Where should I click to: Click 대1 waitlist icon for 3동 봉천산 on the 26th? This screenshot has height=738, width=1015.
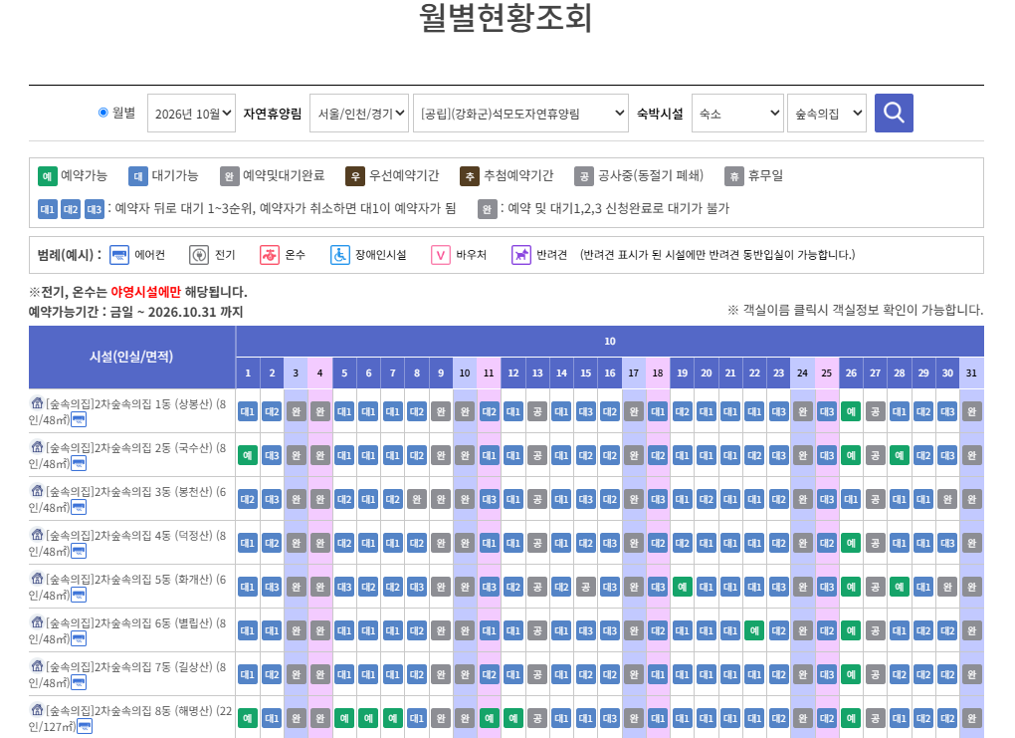(851, 500)
